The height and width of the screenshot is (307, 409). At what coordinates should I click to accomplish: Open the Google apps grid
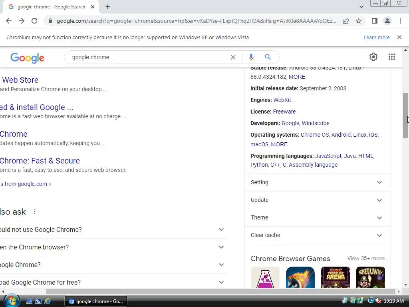392,57
